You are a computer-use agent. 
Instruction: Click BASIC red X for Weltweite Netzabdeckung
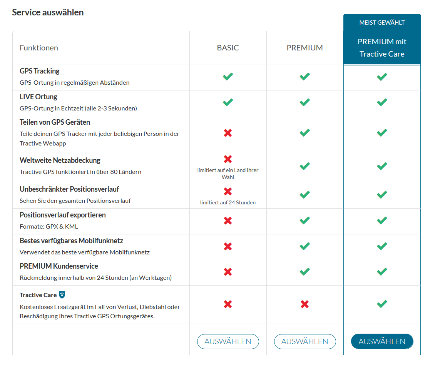point(228,159)
